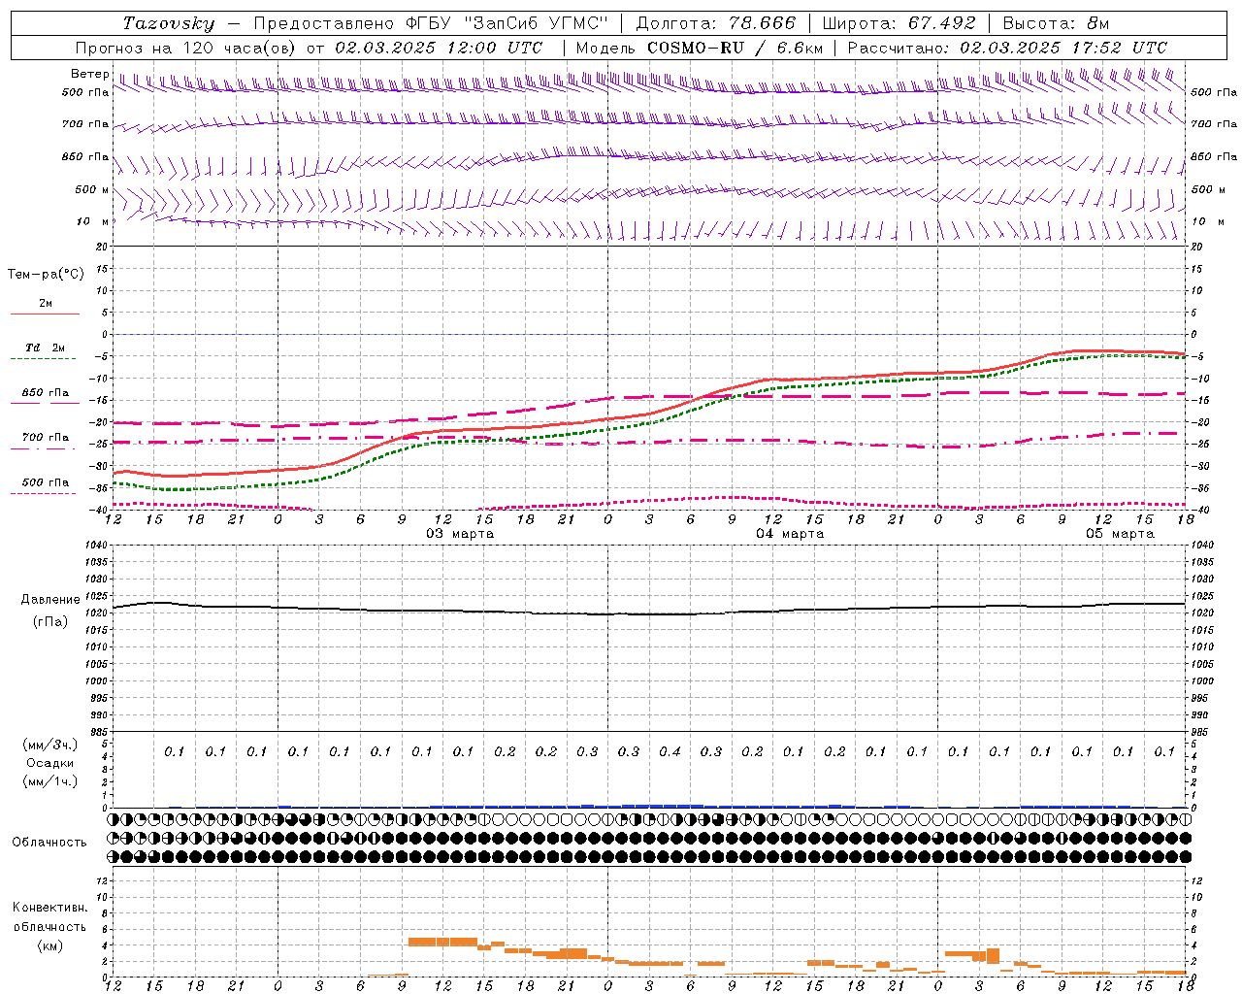Image resolution: width=1242 pixels, height=994 pixels.
Task: Click the 04 марта date label
Action: coord(790,534)
